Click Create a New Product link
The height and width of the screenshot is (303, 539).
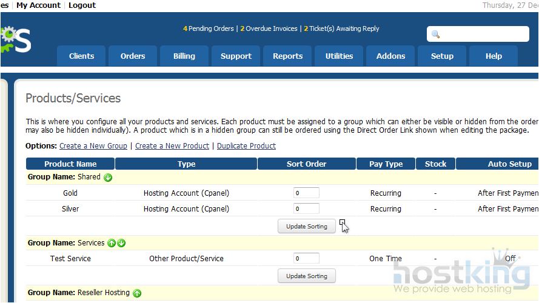[x=172, y=146]
